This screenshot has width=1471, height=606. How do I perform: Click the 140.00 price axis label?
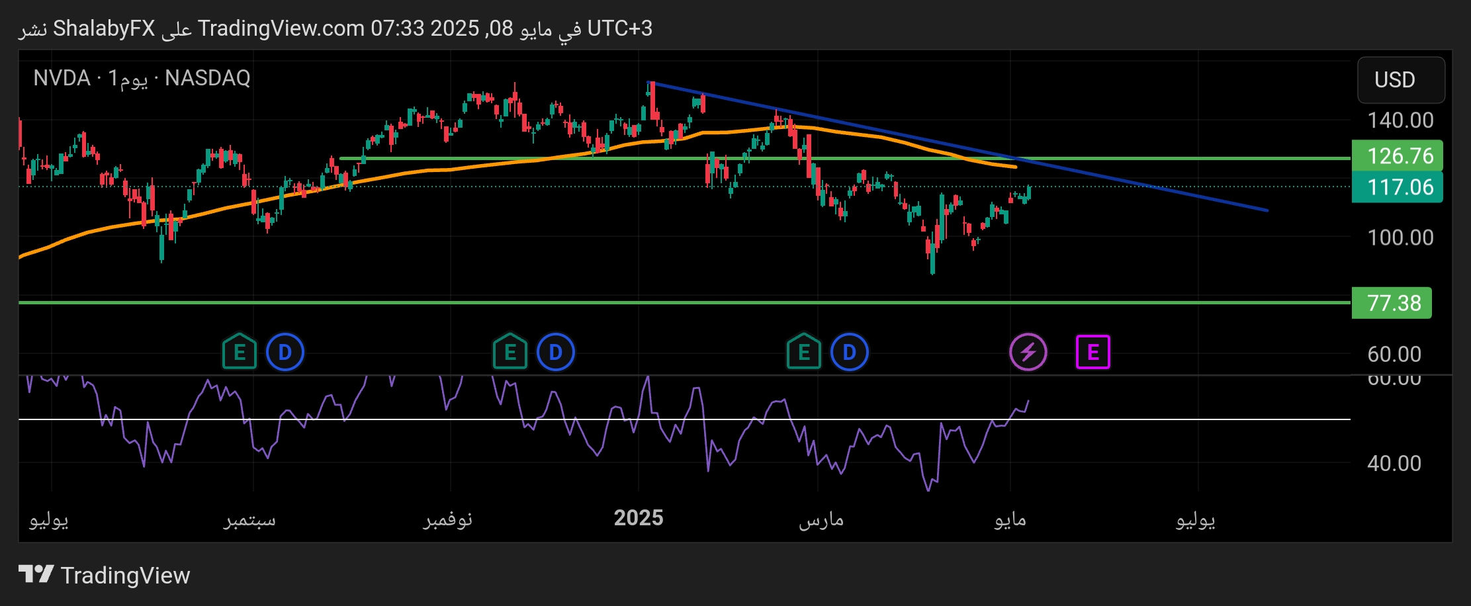1400,120
